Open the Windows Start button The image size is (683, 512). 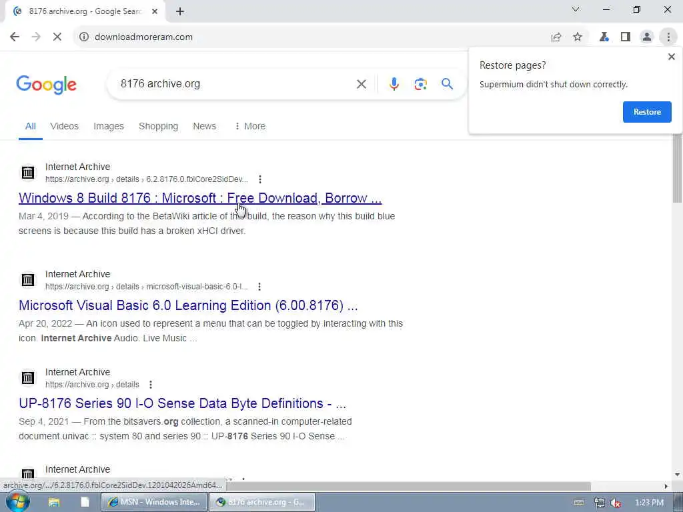[17, 501]
